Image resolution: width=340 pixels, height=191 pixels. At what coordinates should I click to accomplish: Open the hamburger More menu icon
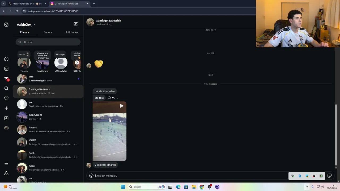click(x=6, y=163)
